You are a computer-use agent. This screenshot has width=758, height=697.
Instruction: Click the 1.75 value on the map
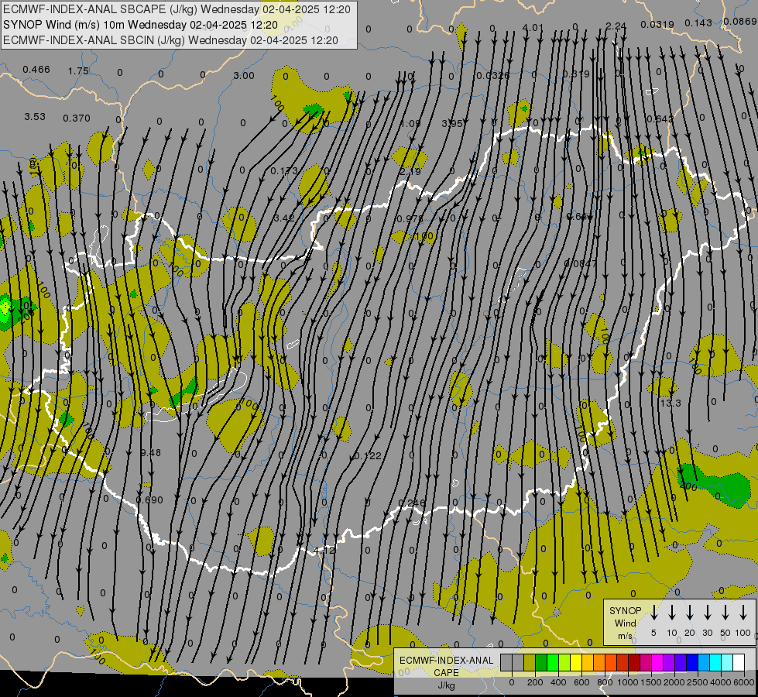[x=78, y=70]
